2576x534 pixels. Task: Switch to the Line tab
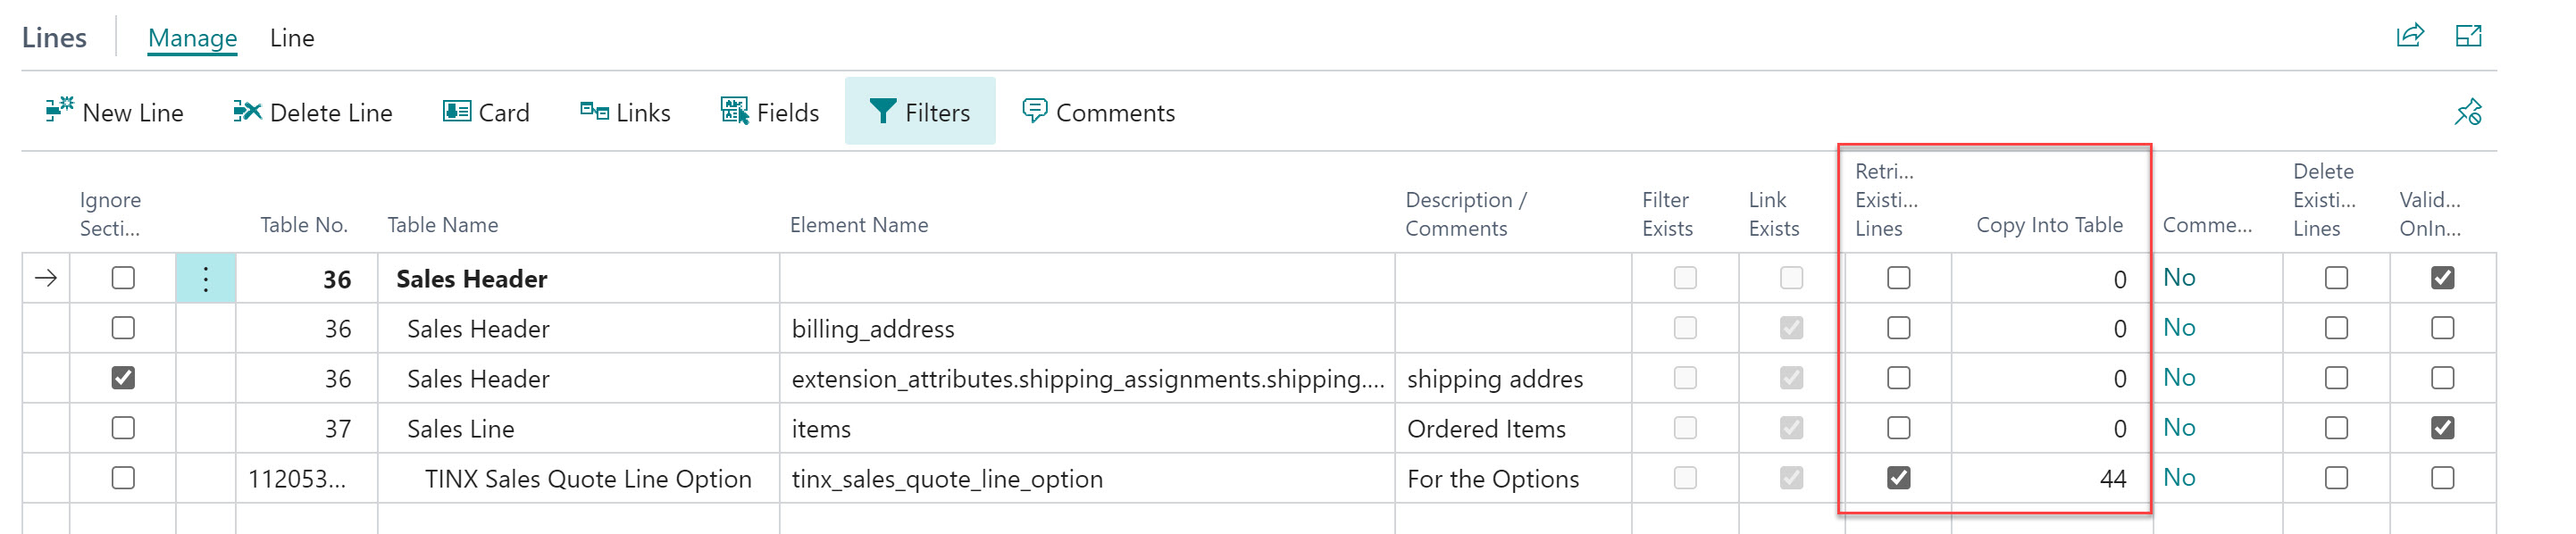[292, 38]
